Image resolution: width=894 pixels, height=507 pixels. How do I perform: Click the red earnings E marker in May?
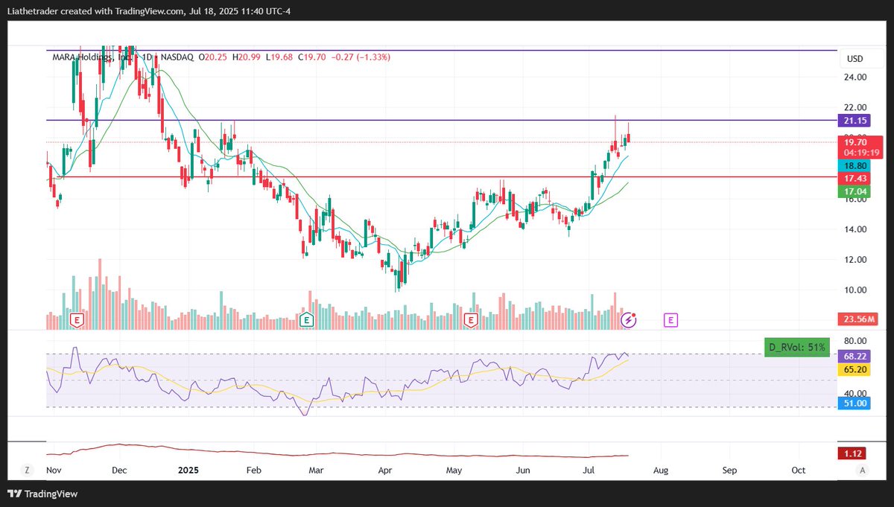(470, 320)
